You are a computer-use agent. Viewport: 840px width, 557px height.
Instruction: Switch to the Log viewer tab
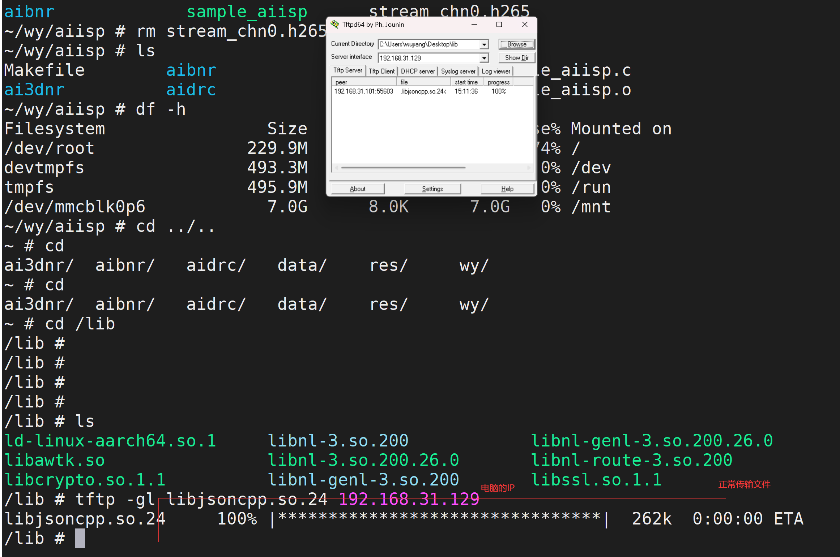point(496,71)
